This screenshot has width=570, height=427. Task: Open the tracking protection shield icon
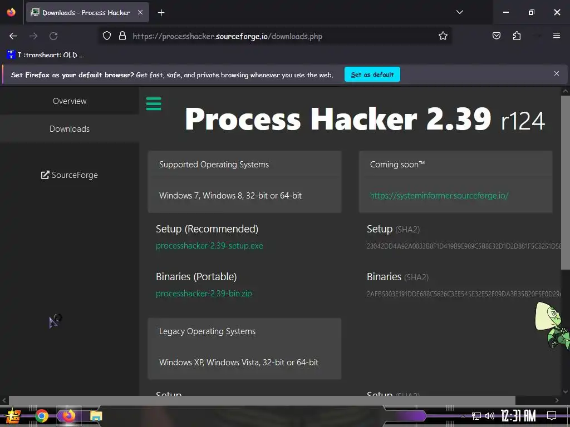pyautogui.click(x=106, y=36)
